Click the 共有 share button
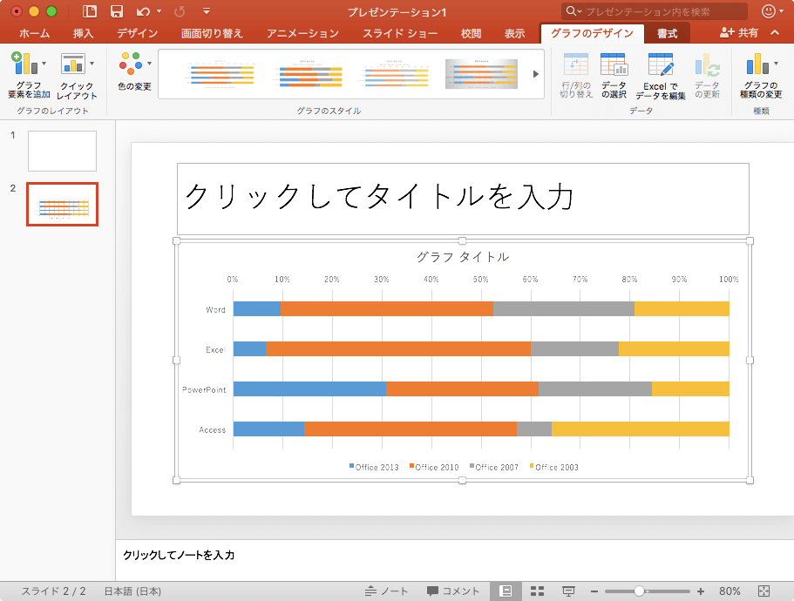The height and width of the screenshot is (601, 794). tap(739, 33)
